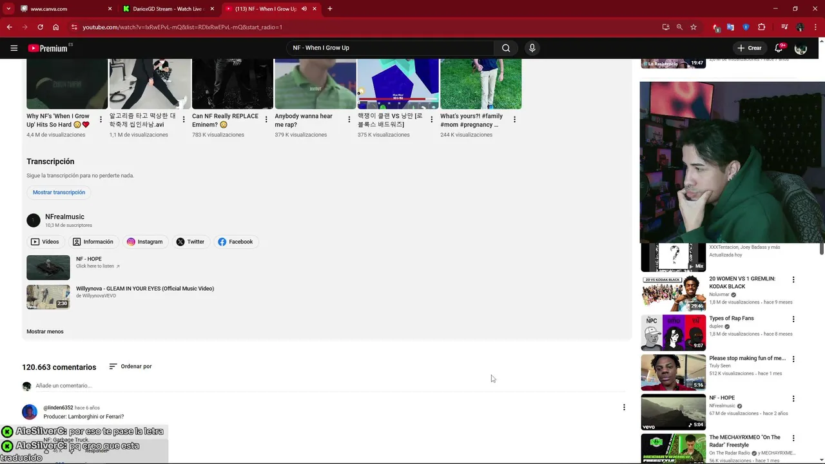Image resolution: width=825 pixels, height=464 pixels.
Task: Open the Crear button
Action: click(750, 48)
